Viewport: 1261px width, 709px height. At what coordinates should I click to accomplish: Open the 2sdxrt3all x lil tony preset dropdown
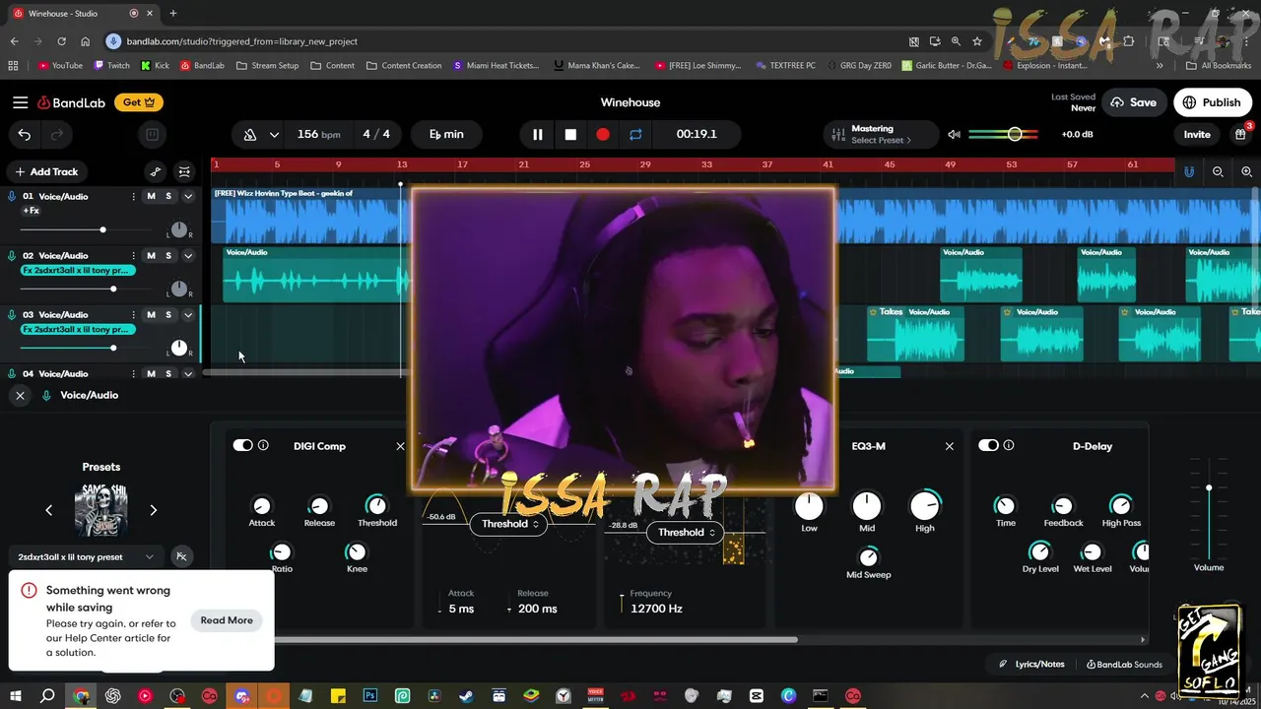[x=86, y=557]
